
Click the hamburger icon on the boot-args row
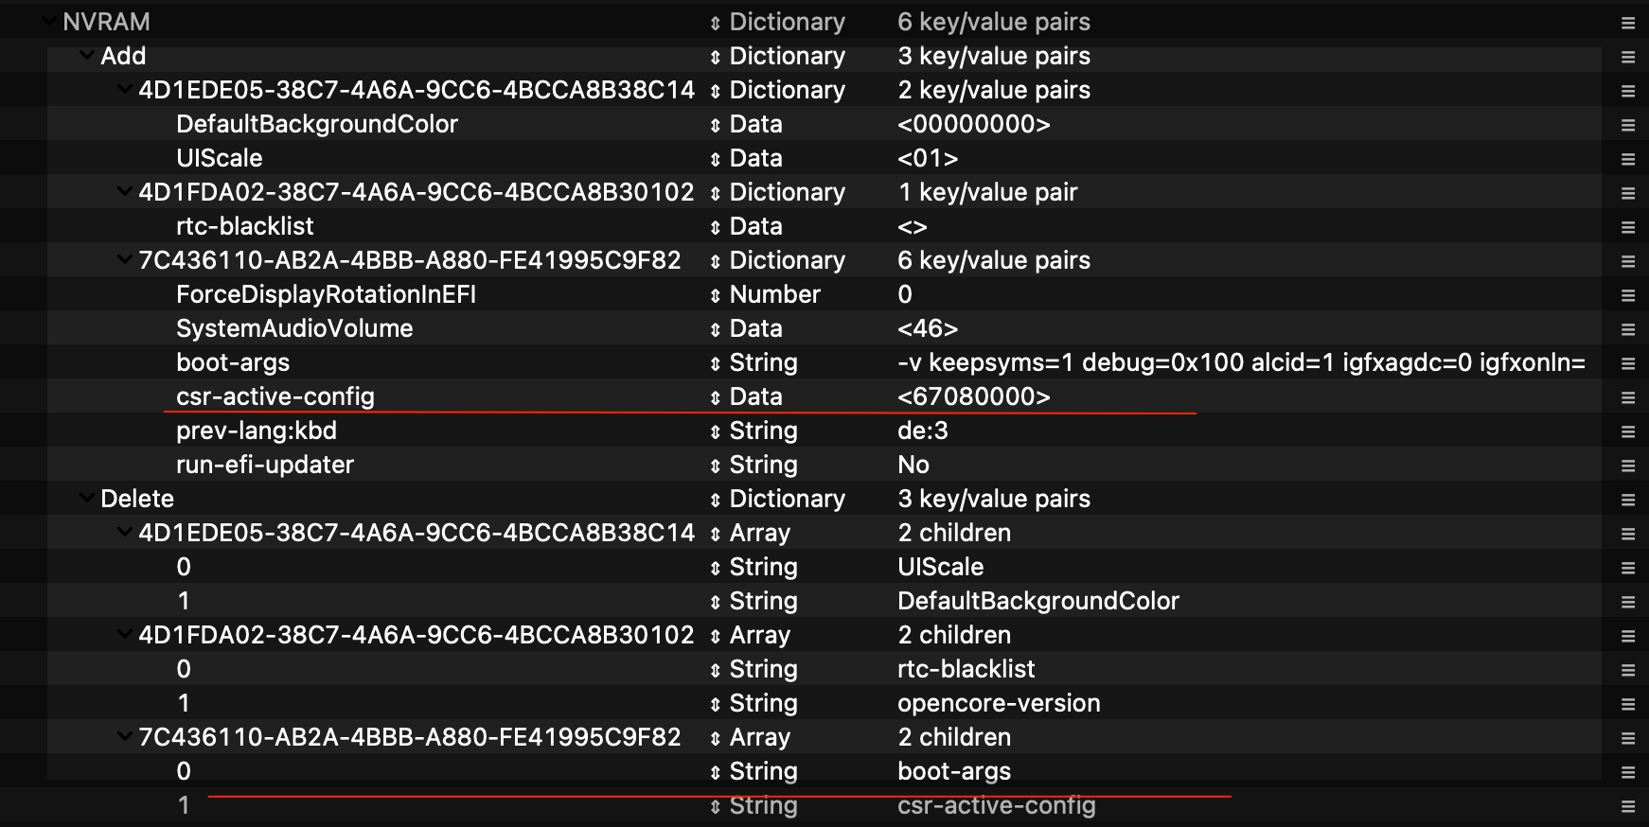pos(1628,363)
